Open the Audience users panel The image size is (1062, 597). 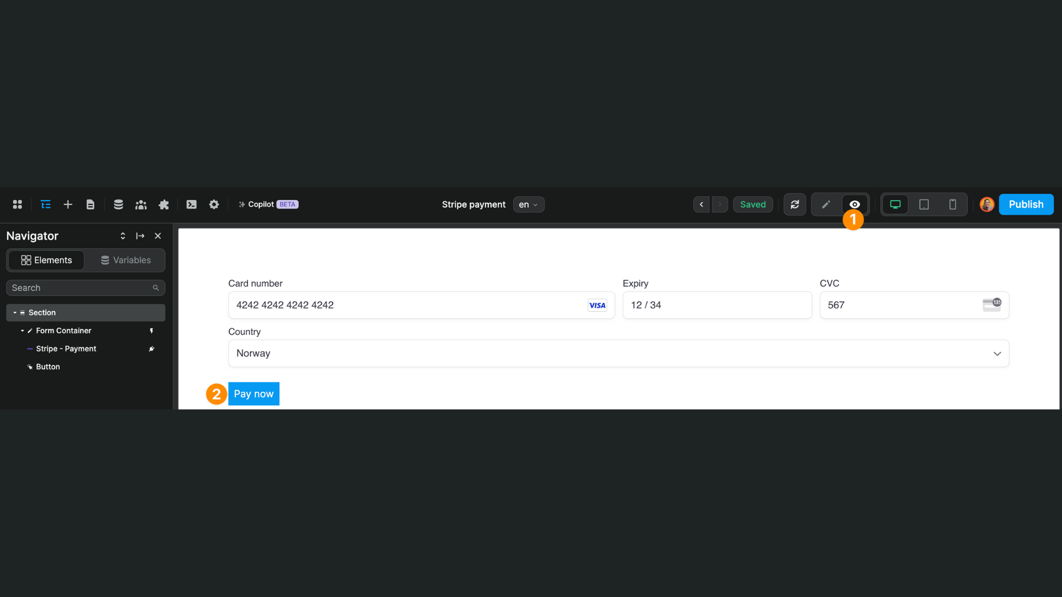point(141,204)
